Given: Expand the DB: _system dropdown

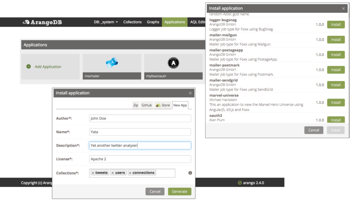Looking at the screenshot, I should point(106,22).
